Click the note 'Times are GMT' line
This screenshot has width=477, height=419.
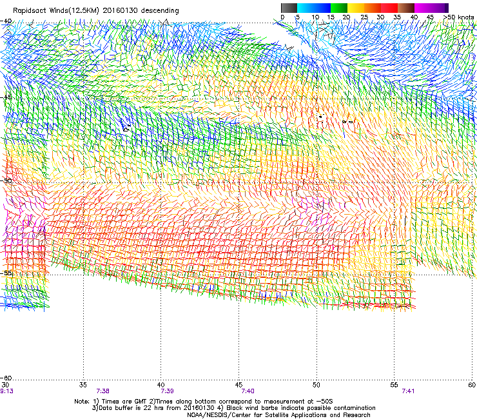pyautogui.click(x=204, y=402)
